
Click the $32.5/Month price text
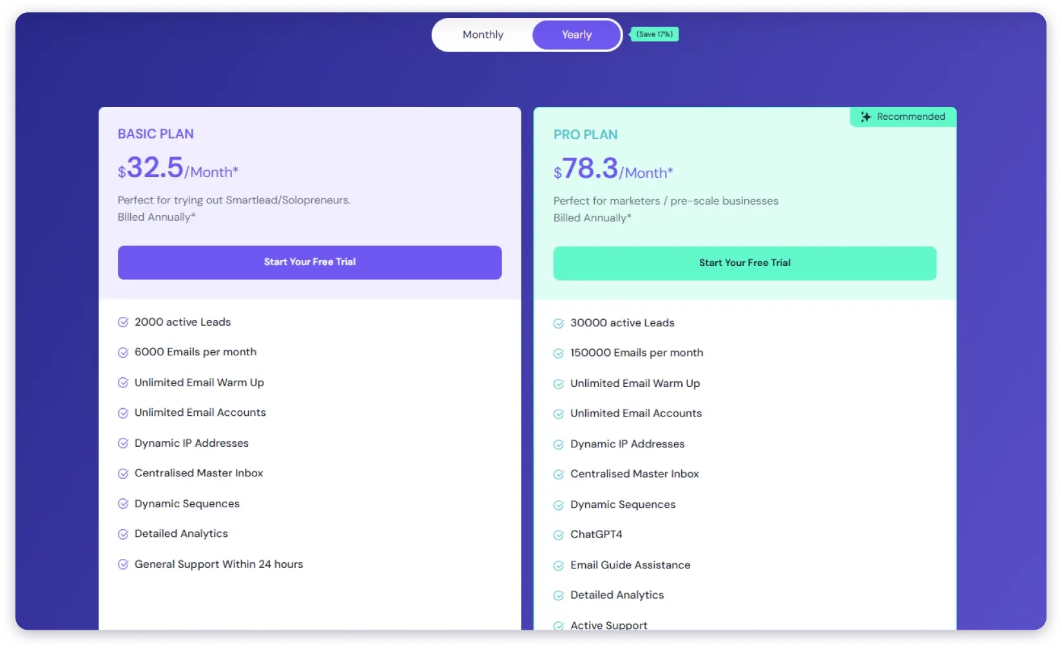pos(177,169)
